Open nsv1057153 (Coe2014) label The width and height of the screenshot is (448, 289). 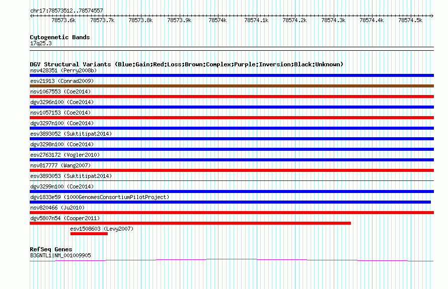pyautogui.click(x=60, y=113)
